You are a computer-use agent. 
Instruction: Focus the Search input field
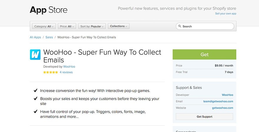click(207, 26)
